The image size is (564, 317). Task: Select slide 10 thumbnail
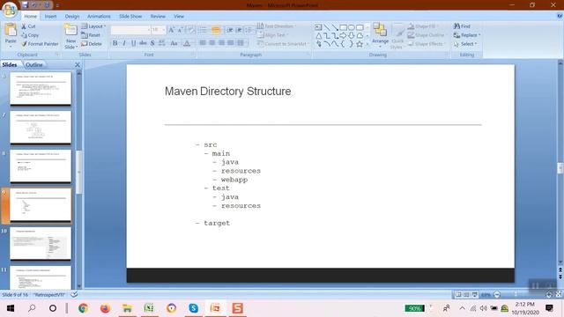[41, 243]
